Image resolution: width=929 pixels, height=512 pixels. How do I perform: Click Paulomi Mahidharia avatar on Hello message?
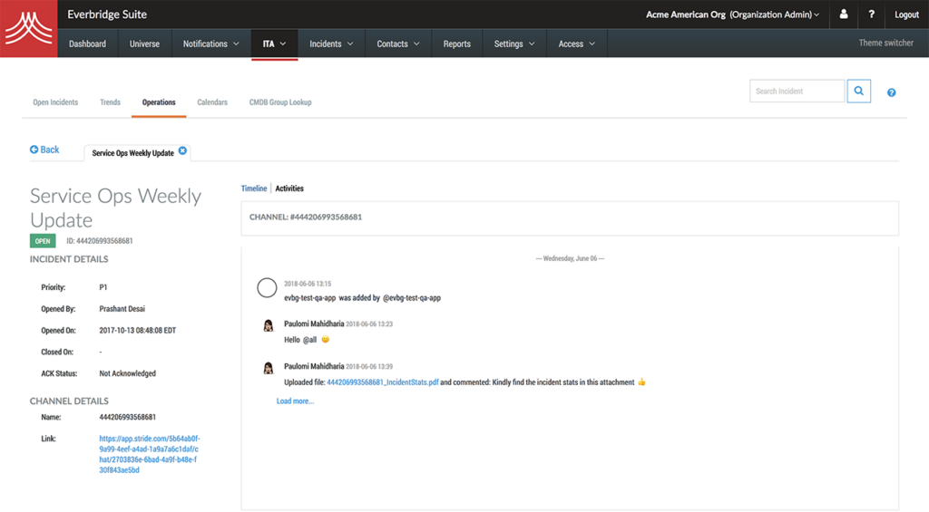[x=269, y=325]
